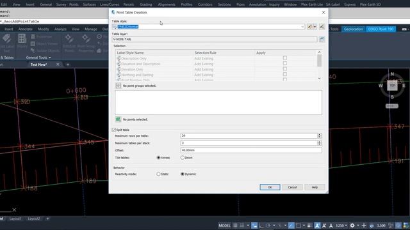The image size is (410, 230).
Task: Uncheck the Split table checkbox
Action: point(114,130)
